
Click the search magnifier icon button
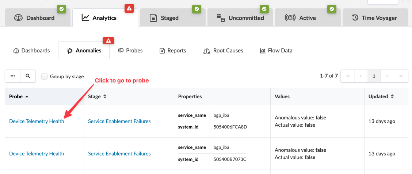(x=28, y=76)
